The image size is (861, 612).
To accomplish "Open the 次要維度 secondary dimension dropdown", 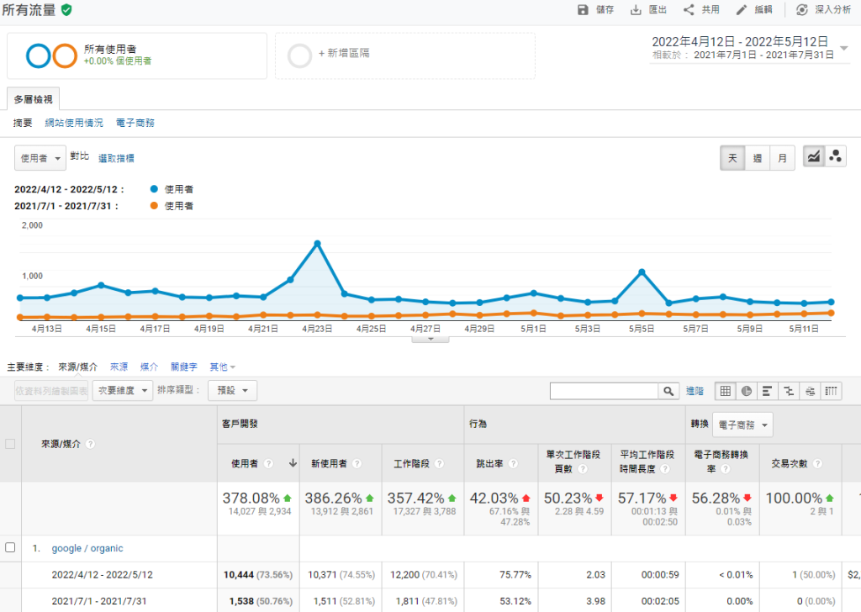I will (x=123, y=391).
